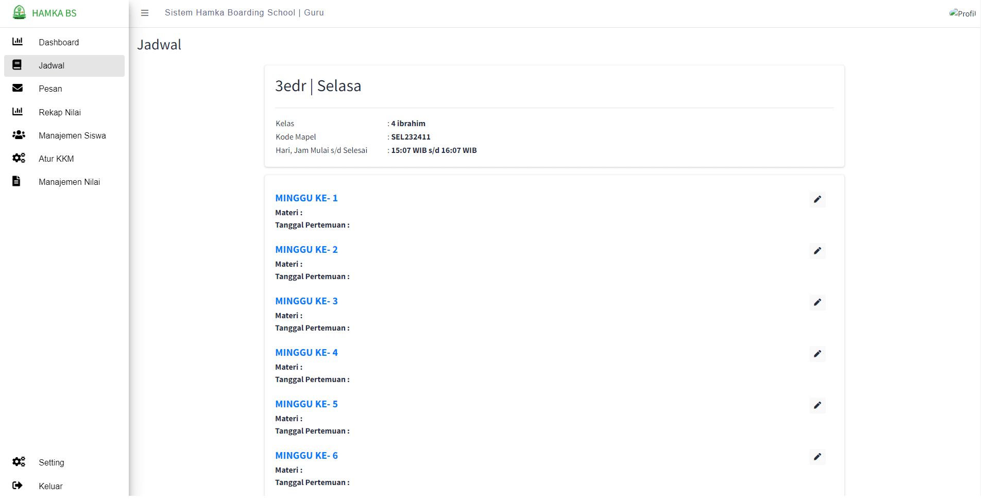Click the Jadwal page heading
Image resolution: width=987 pixels, height=501 pixels.
(x=159, y=45)
